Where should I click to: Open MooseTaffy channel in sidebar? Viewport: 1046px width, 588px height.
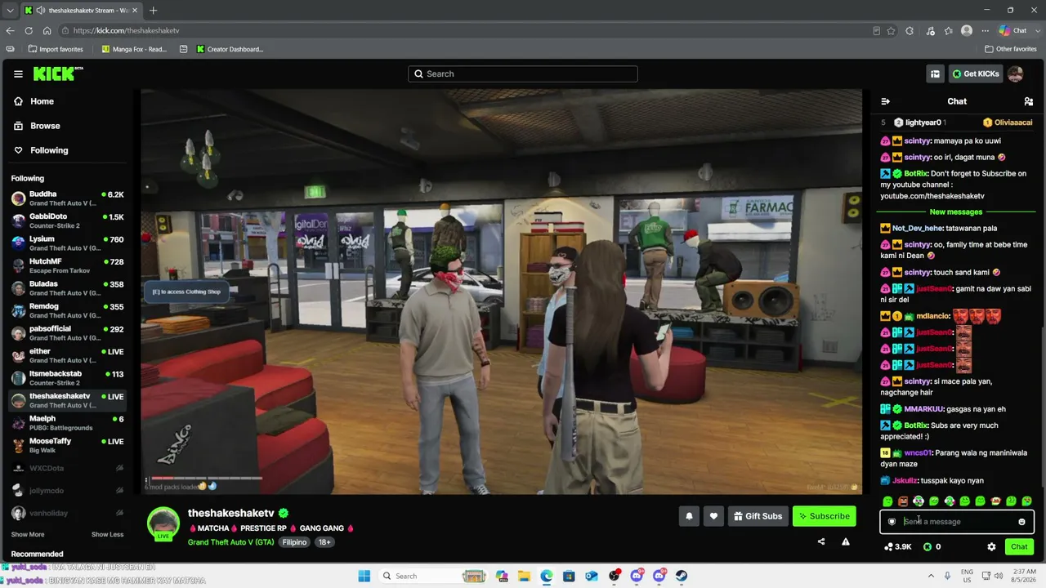[x=68, y=446]
